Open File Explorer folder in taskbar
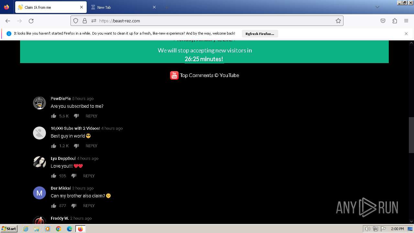 click(37, 229)
